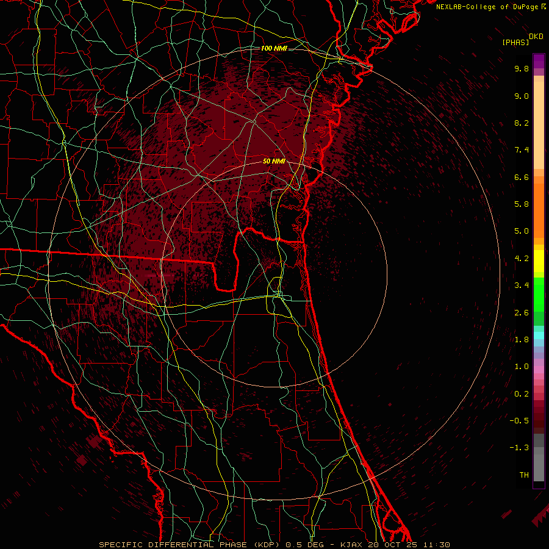549x549 pixels.
Task: Pick the cyan band on the color bar
Action: [x=539, y=335]
